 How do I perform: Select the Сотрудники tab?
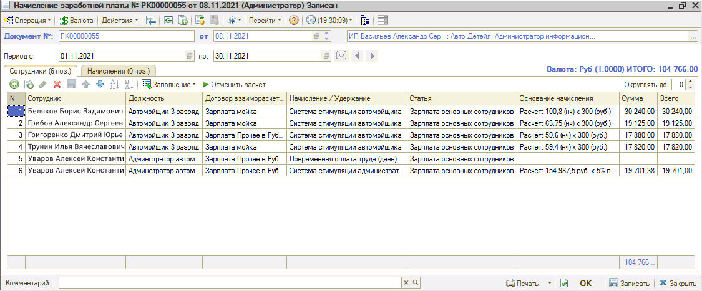coord(40,72)
